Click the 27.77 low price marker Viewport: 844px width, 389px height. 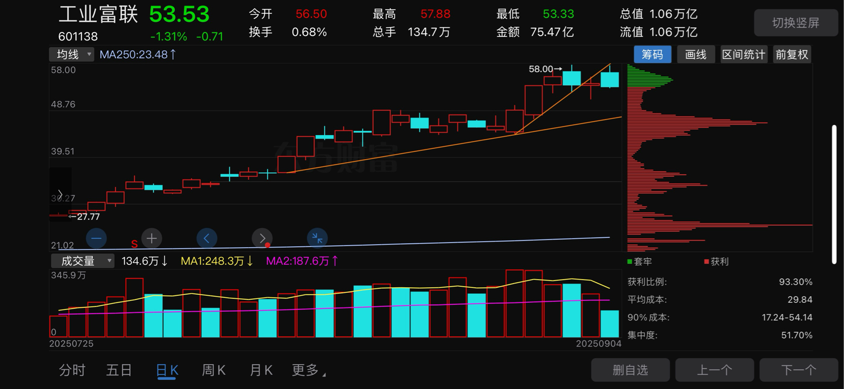click(x=84, y=217)
